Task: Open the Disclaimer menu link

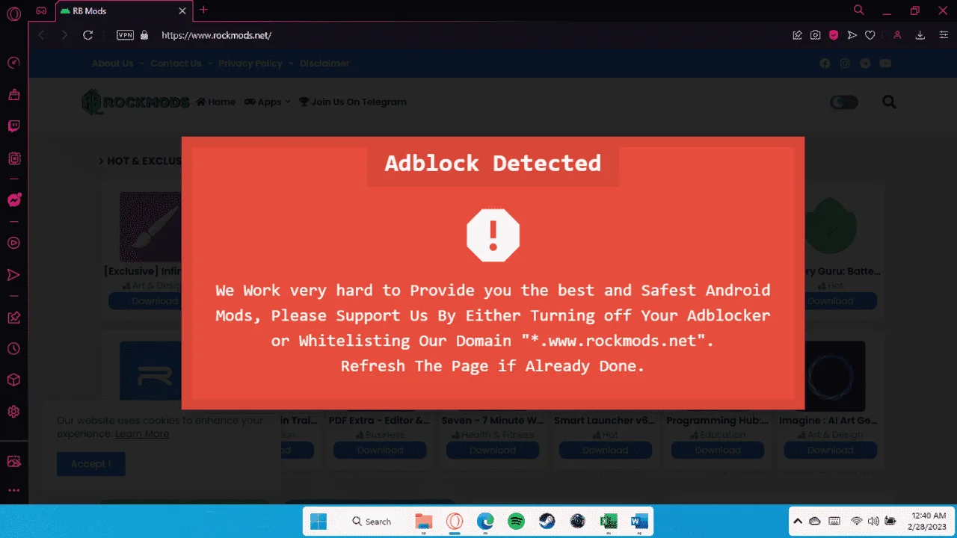Action: pos(324,64)
